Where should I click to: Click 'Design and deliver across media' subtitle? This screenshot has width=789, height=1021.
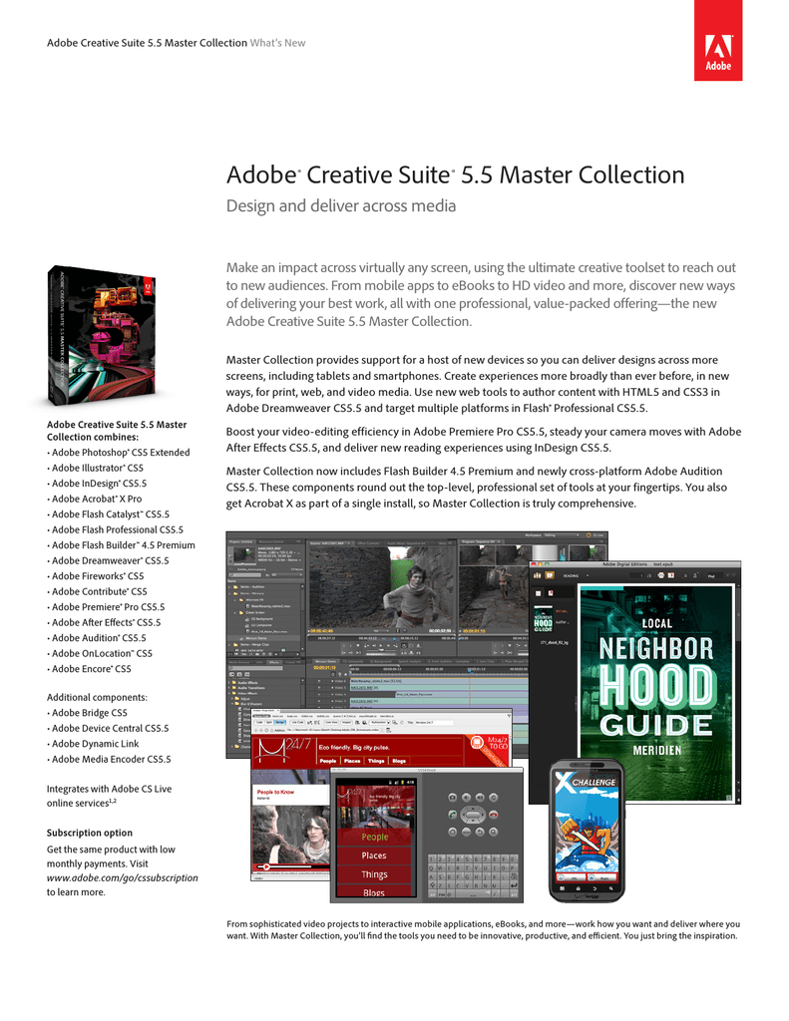341,205
